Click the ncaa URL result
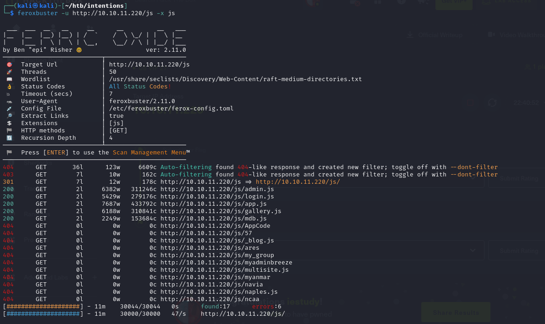Screen dimensions: 545x324 coord(209,299)
